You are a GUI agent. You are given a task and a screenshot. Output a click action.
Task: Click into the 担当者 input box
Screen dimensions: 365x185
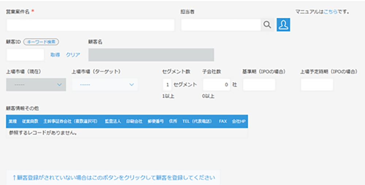221,25
